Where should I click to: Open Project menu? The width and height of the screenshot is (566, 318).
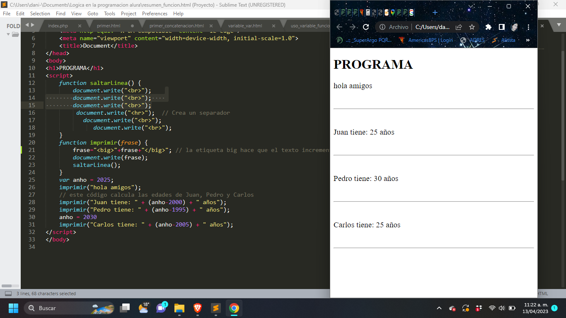(129, 13)
